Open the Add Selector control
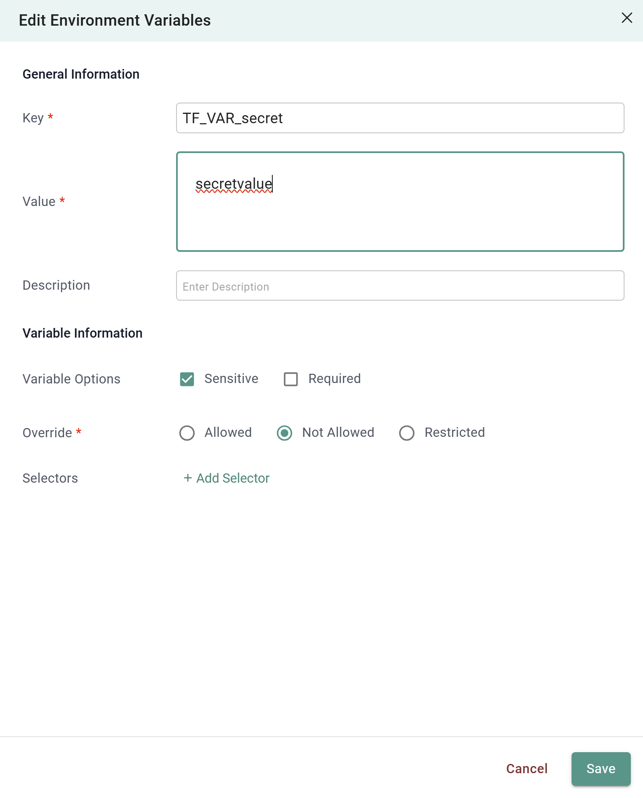Image resolution: width=643 pixels, height=798 pixels. 226,478
